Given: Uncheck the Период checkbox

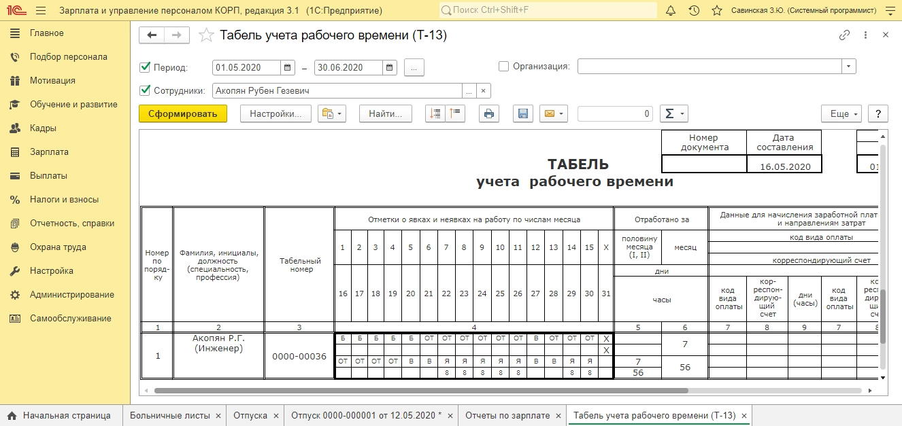Looking at the screenshot, I should 144,67.
